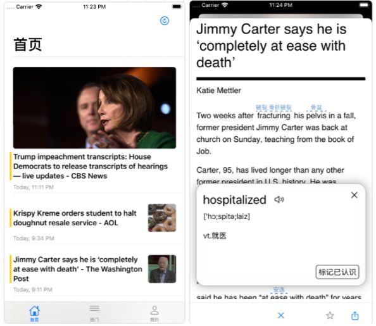Viewport: 376px width, 326px height.
Task: Open Trump impeachment transcripts article
Action: pos(91,166)
